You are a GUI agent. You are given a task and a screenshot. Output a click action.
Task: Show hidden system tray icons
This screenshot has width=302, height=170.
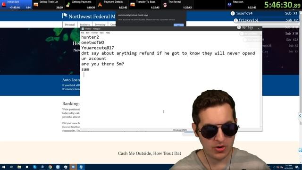pos(274,167)
